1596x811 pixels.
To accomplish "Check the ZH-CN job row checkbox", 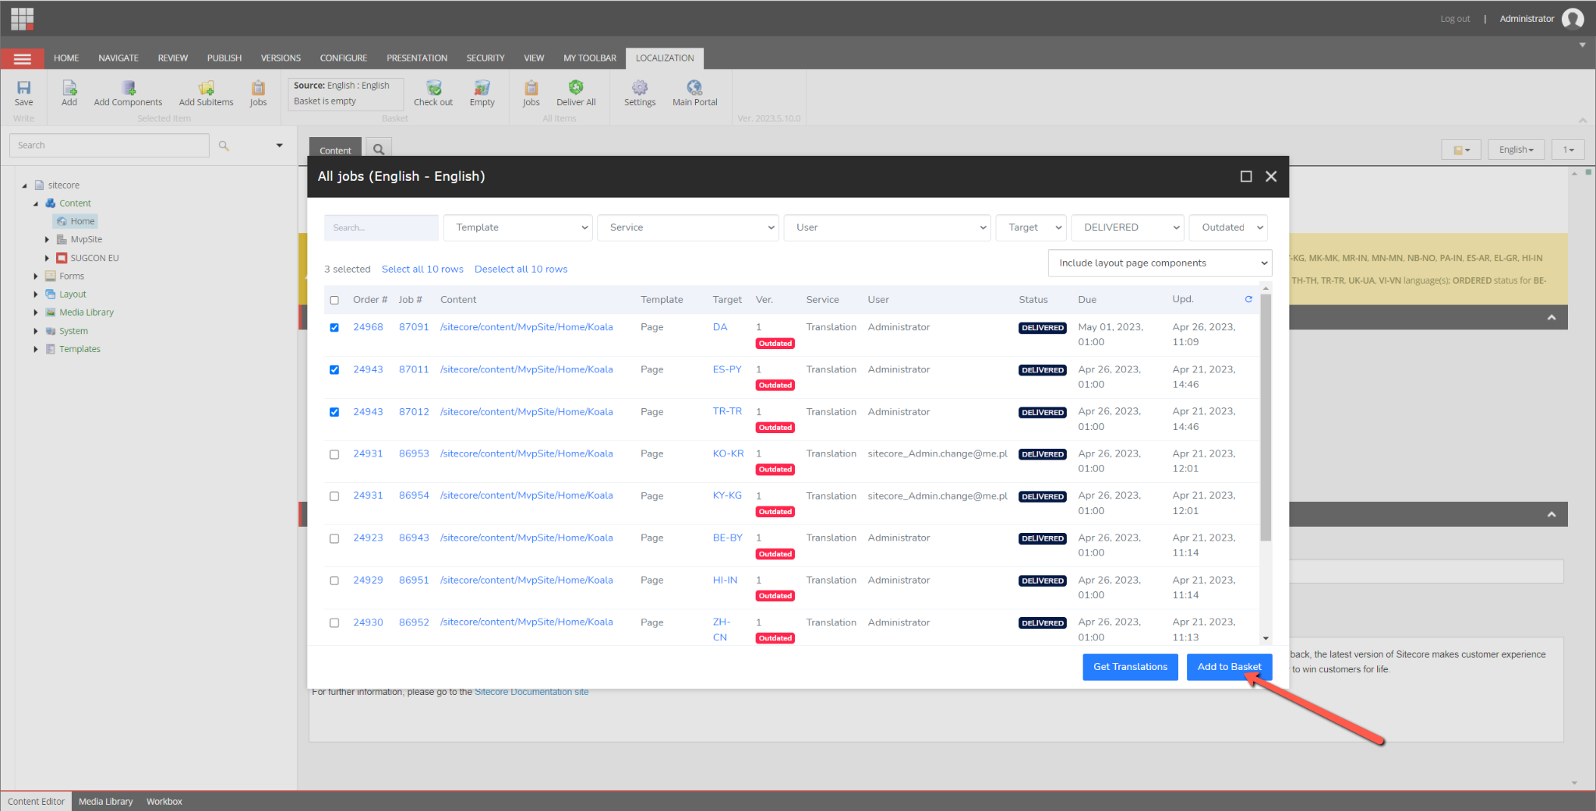I will pyautogui.click(x=334, y=622).
